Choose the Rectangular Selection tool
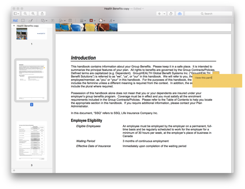The width and height of the screenshot is (245, 189). pos(23,21)
